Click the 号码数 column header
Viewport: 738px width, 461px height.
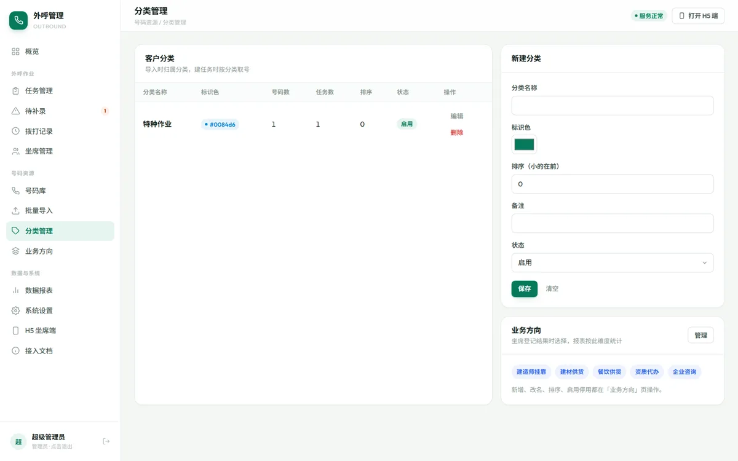280,92
